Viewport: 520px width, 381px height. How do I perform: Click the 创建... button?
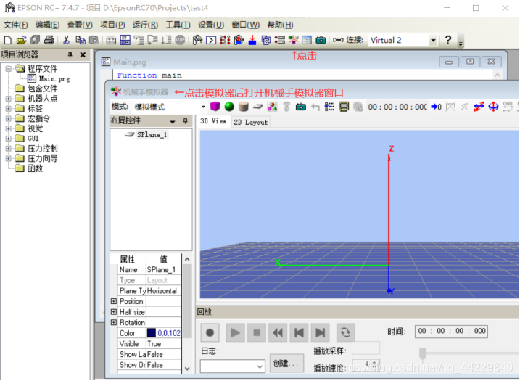point(286,364)
